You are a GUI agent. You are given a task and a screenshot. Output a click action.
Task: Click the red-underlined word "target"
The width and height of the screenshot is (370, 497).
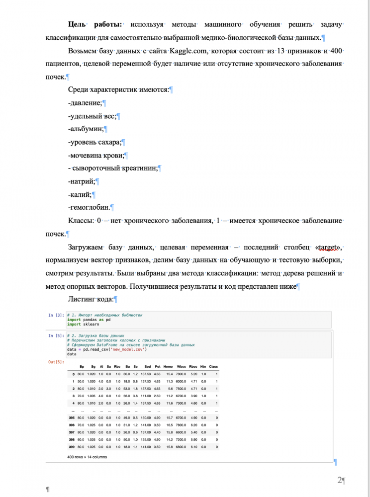[328, 247]
